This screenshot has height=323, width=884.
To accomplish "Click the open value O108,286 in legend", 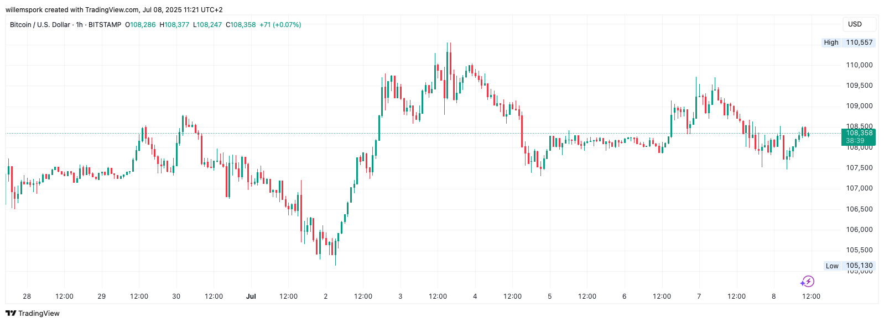I will click(x=141, y=25).
